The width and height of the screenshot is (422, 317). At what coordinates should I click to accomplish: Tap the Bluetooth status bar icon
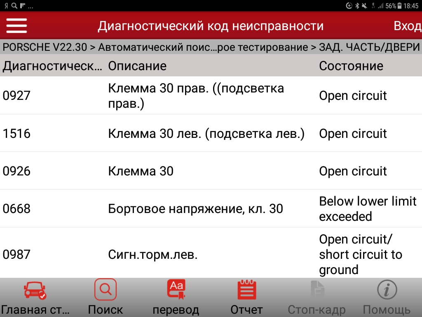(x=358, y=6)
